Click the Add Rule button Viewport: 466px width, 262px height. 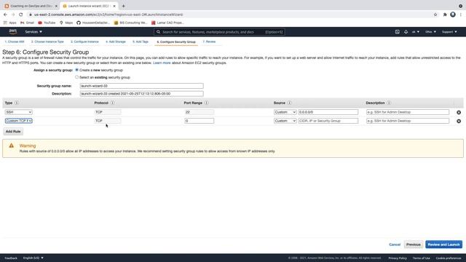click(x=13, y=131)
